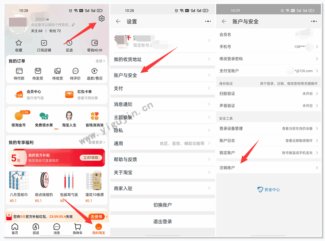This screenshot has height=241, width=325.
Task: Open 通用 settings row
Action: pos(162,143)
